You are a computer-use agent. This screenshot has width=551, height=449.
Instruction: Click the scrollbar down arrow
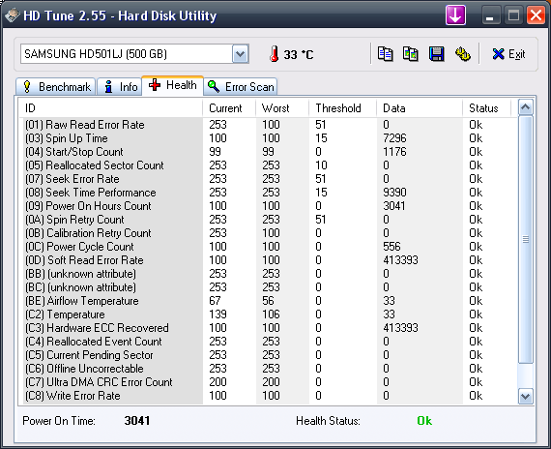tap(526, 396)
